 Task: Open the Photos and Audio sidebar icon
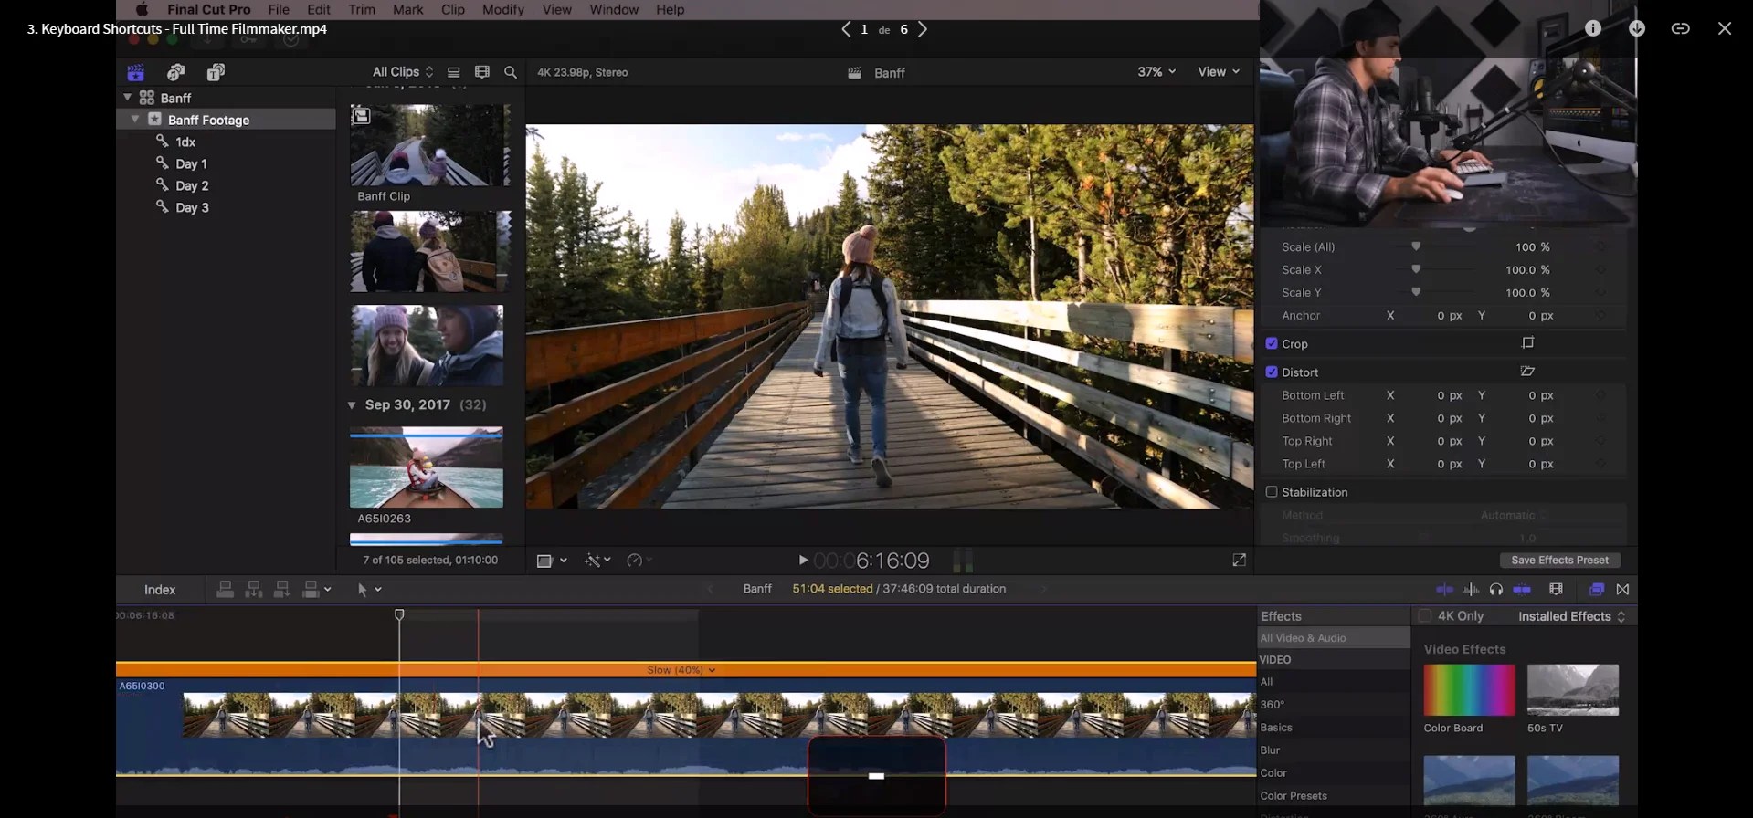pos(176,72)
